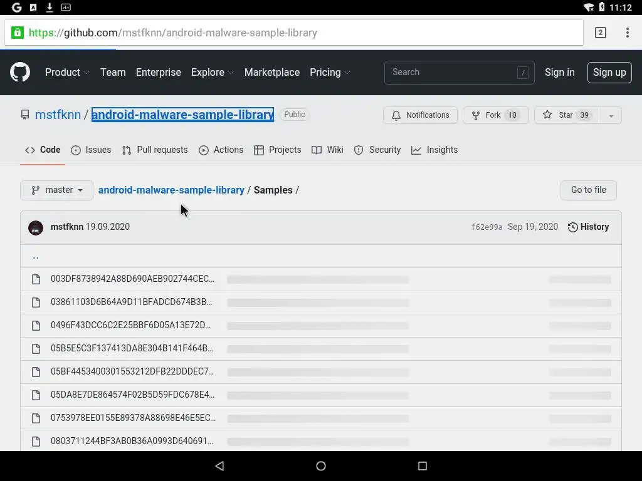
Task: Open the Wiki tab
Action: tap(327, 150)
